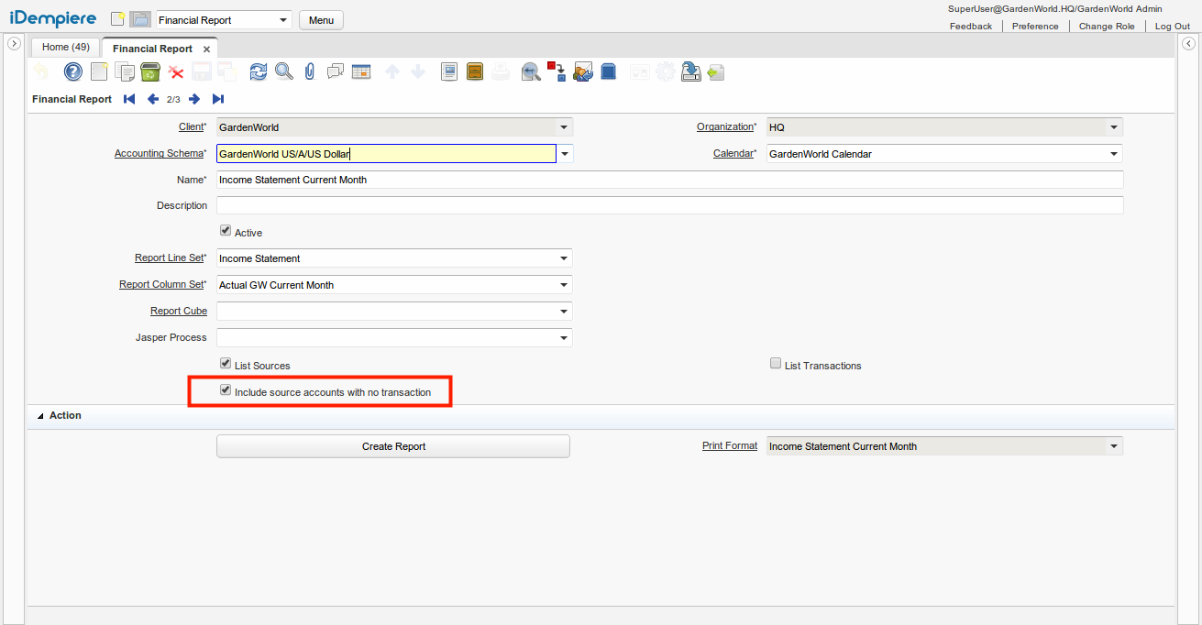Image resolution: width=1202 pixels, height=625 pixels.
Task: Click the Attachment paperclip icon
Action: tap(310, 71)
